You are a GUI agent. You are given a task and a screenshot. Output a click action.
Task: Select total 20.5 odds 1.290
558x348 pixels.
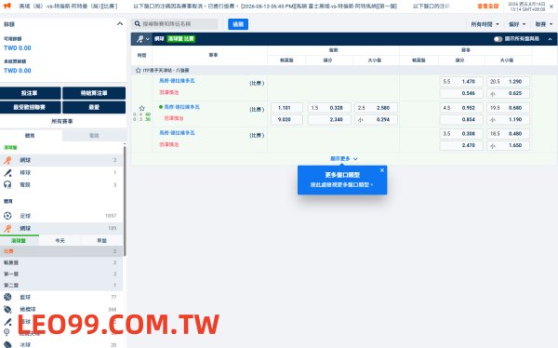pyautogui.click(x=508, y=82)
